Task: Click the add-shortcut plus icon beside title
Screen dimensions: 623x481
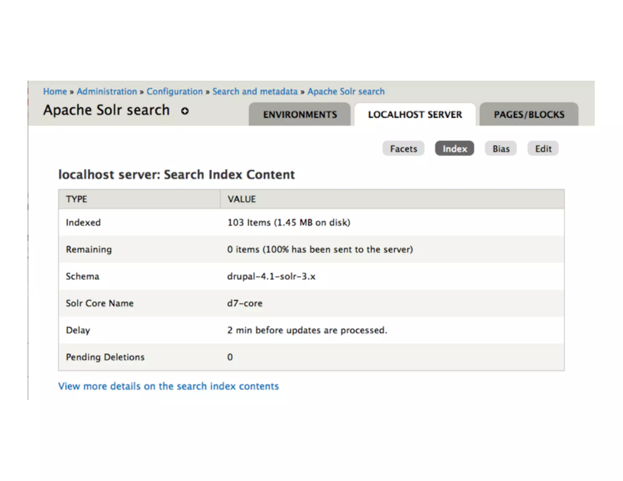Action: coord(185,111)
